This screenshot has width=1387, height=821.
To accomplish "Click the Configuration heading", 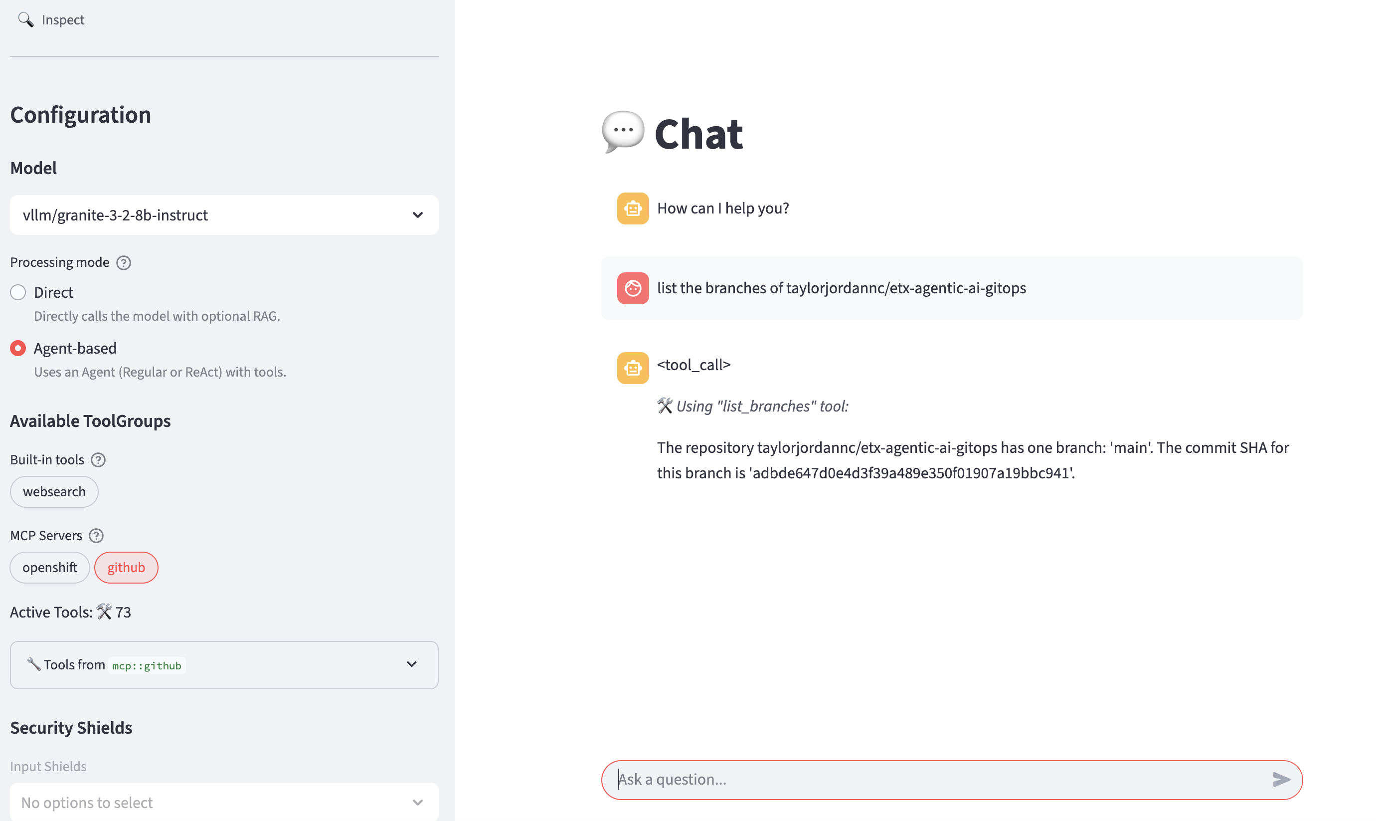I will pos(80,115).
